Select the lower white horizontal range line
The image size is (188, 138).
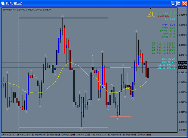pyautogui.click(x=63, y=127)
